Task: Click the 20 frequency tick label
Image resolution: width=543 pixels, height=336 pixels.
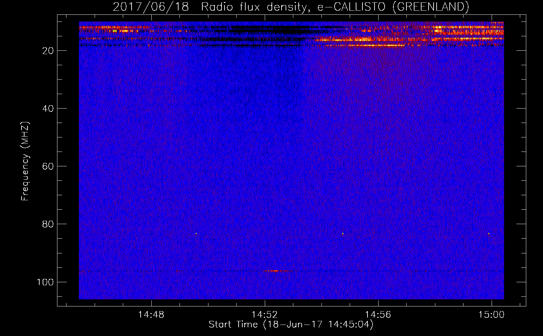Action: pos(48,51)
